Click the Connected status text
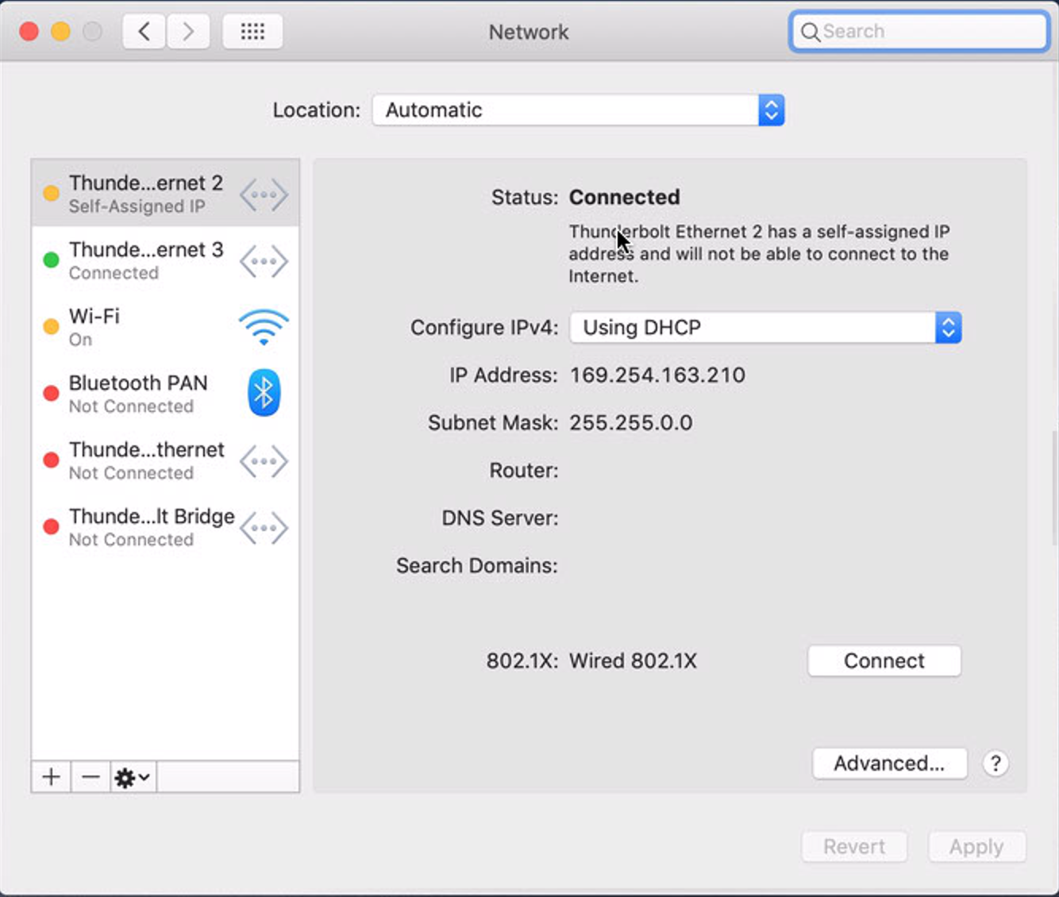This screenshot has height=897, width=1059. 625,197
